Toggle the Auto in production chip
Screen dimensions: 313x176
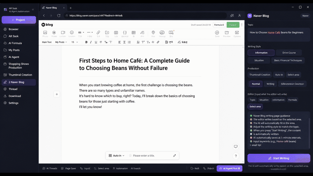point(279,75)
